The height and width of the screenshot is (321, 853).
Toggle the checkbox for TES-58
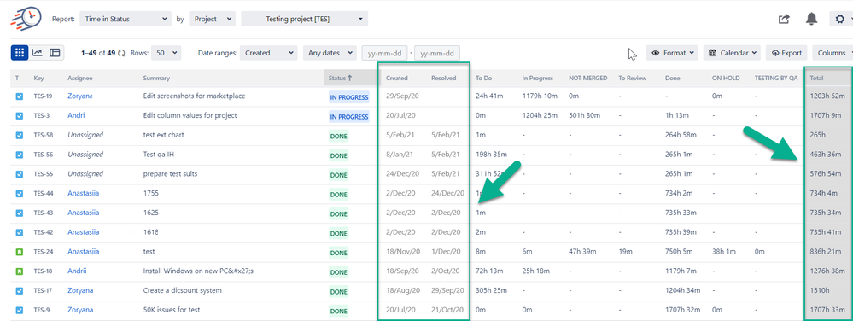tap(20, 135)
